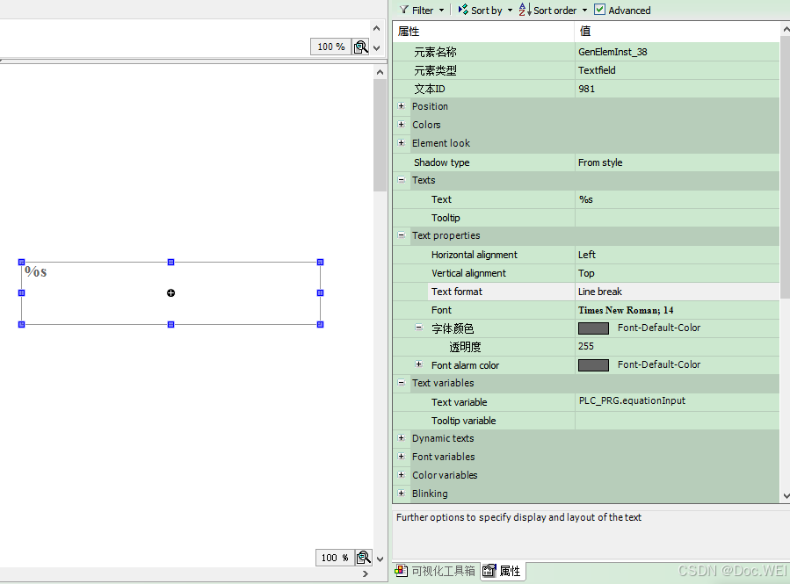Click the empty Tooltip value field
Screen dimensions: 790x584
(677, 218)
